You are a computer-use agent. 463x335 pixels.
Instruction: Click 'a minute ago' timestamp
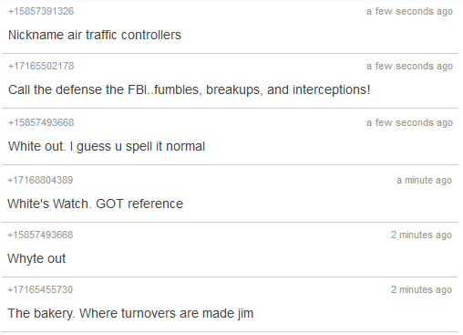pos(424,180)
